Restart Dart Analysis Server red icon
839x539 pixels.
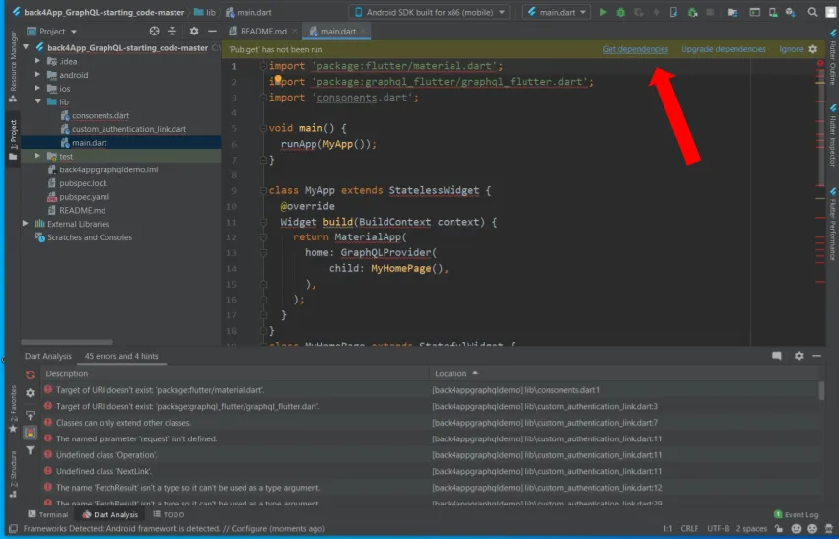click(30, 374)
